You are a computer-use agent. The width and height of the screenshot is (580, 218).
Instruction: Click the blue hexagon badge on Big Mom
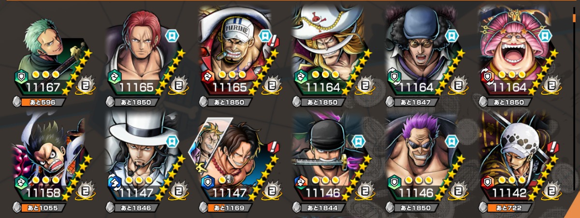[x=545, y=36]
